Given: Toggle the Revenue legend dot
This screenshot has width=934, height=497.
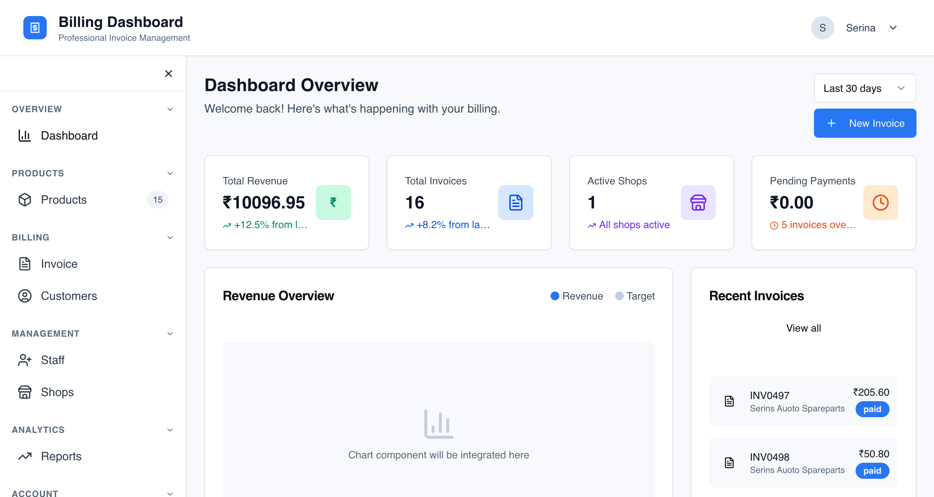Looking at the screenshot, I should [x=555, y=296].
